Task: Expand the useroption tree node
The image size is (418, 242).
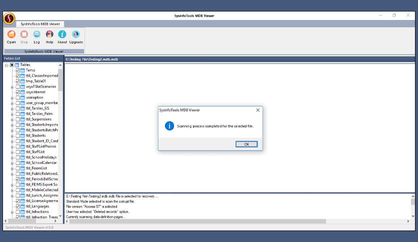Action: pyautogui.click(x=12, y=98)
